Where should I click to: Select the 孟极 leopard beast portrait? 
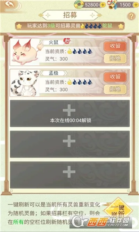pos(25,83)
